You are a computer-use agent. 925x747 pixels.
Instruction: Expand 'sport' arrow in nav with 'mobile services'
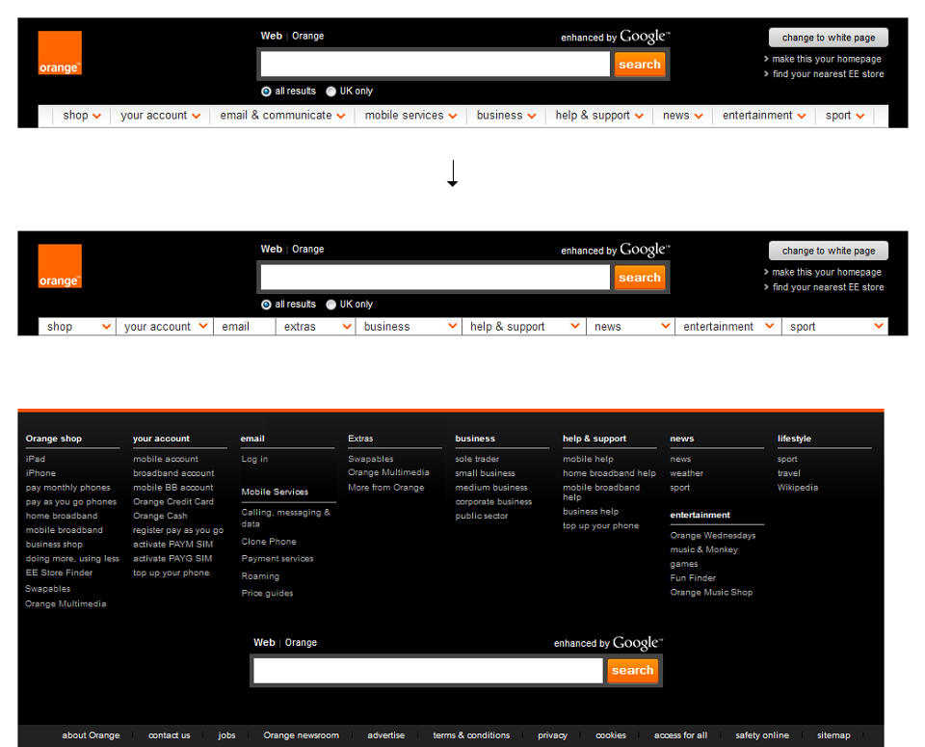coord(860,117)
